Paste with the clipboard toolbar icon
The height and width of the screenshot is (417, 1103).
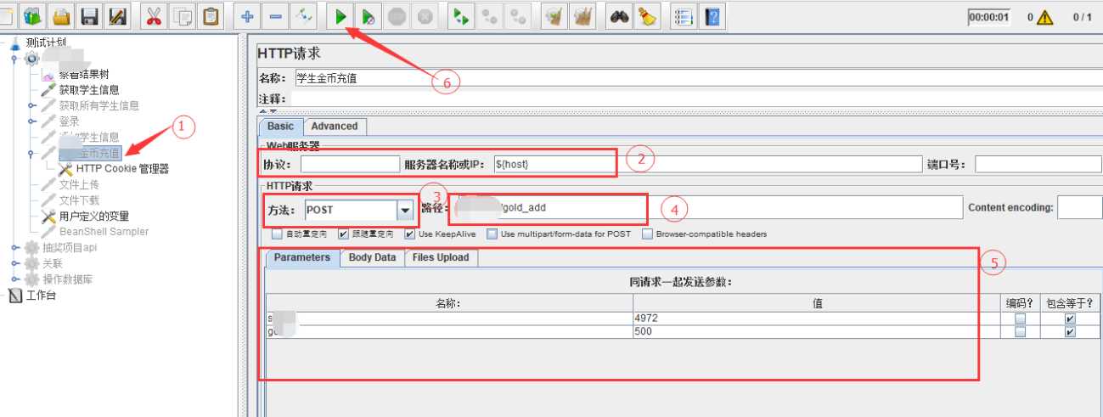[211, 15]
